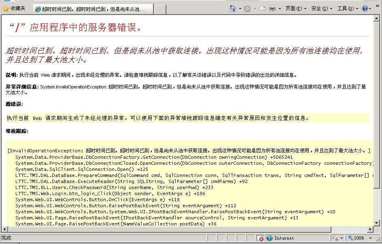Select the tab titled 超时时间已到
Viewport: 382px width, 244px height.
[92, 9]
